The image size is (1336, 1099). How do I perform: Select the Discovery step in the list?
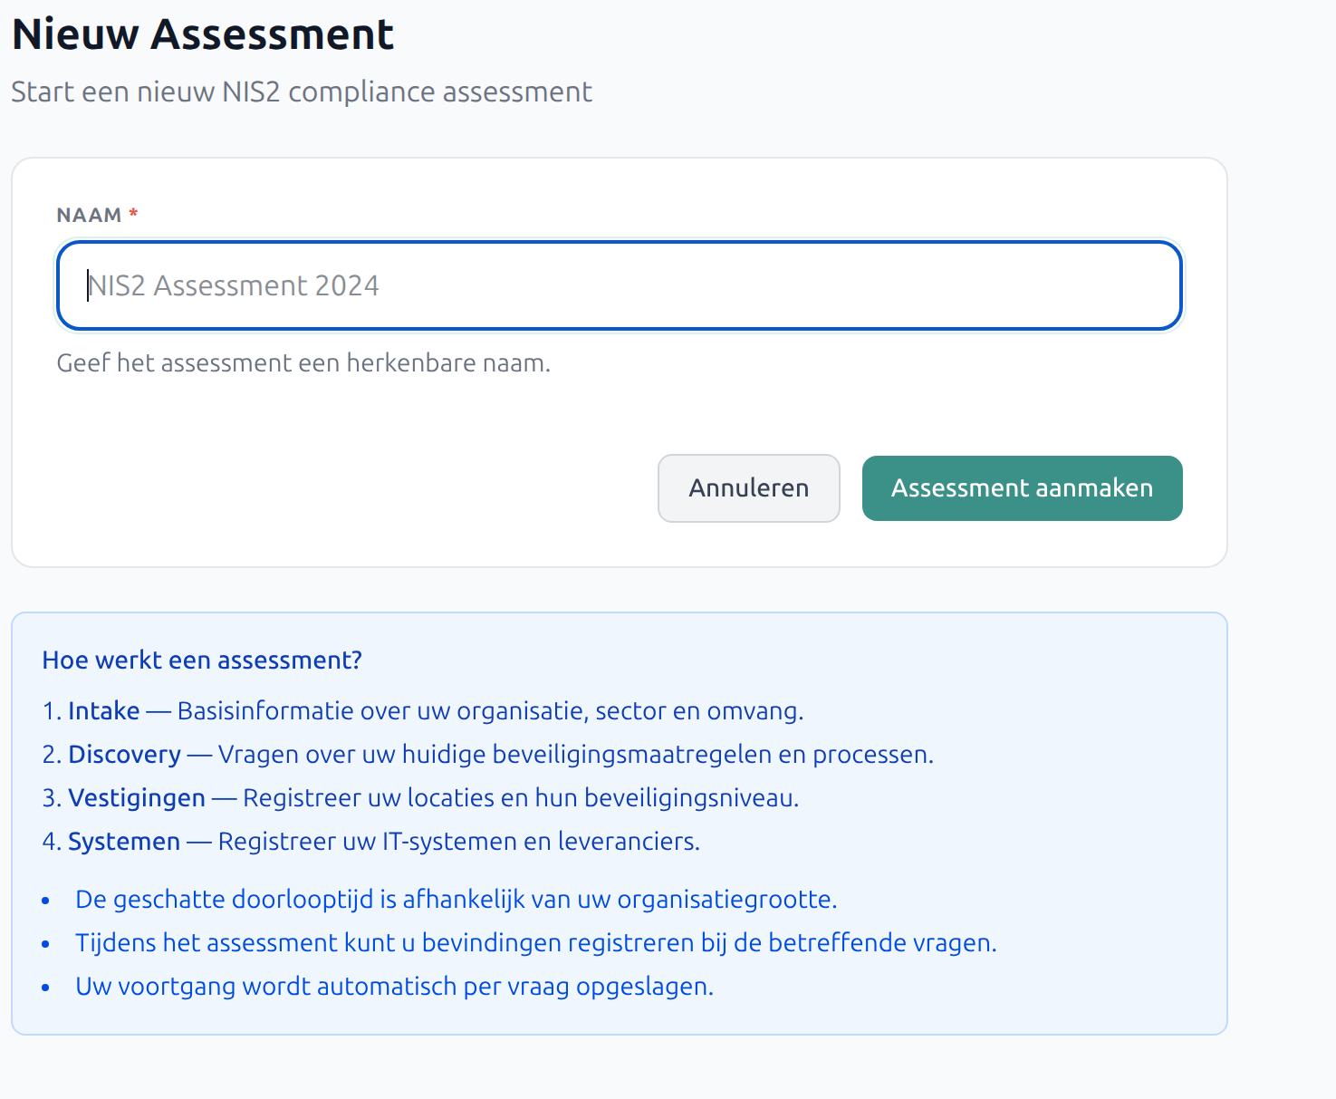(124, 754)
